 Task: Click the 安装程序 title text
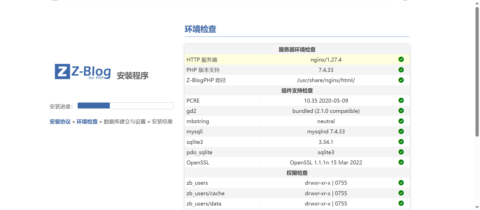click(x=132, y=76)
